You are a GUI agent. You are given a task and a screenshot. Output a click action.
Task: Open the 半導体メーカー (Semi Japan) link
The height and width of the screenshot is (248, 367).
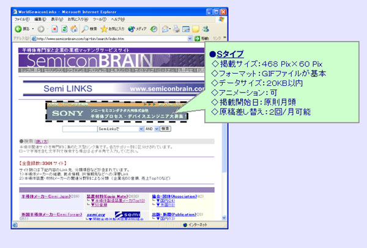pos(46,196)
